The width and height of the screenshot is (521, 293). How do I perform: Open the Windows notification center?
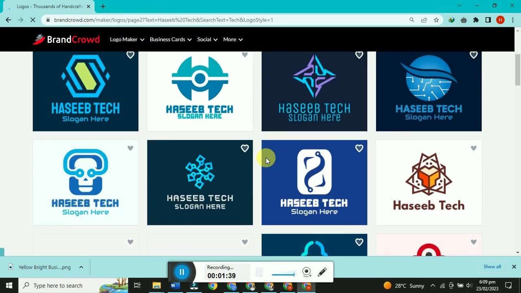(x=508, y=285)
